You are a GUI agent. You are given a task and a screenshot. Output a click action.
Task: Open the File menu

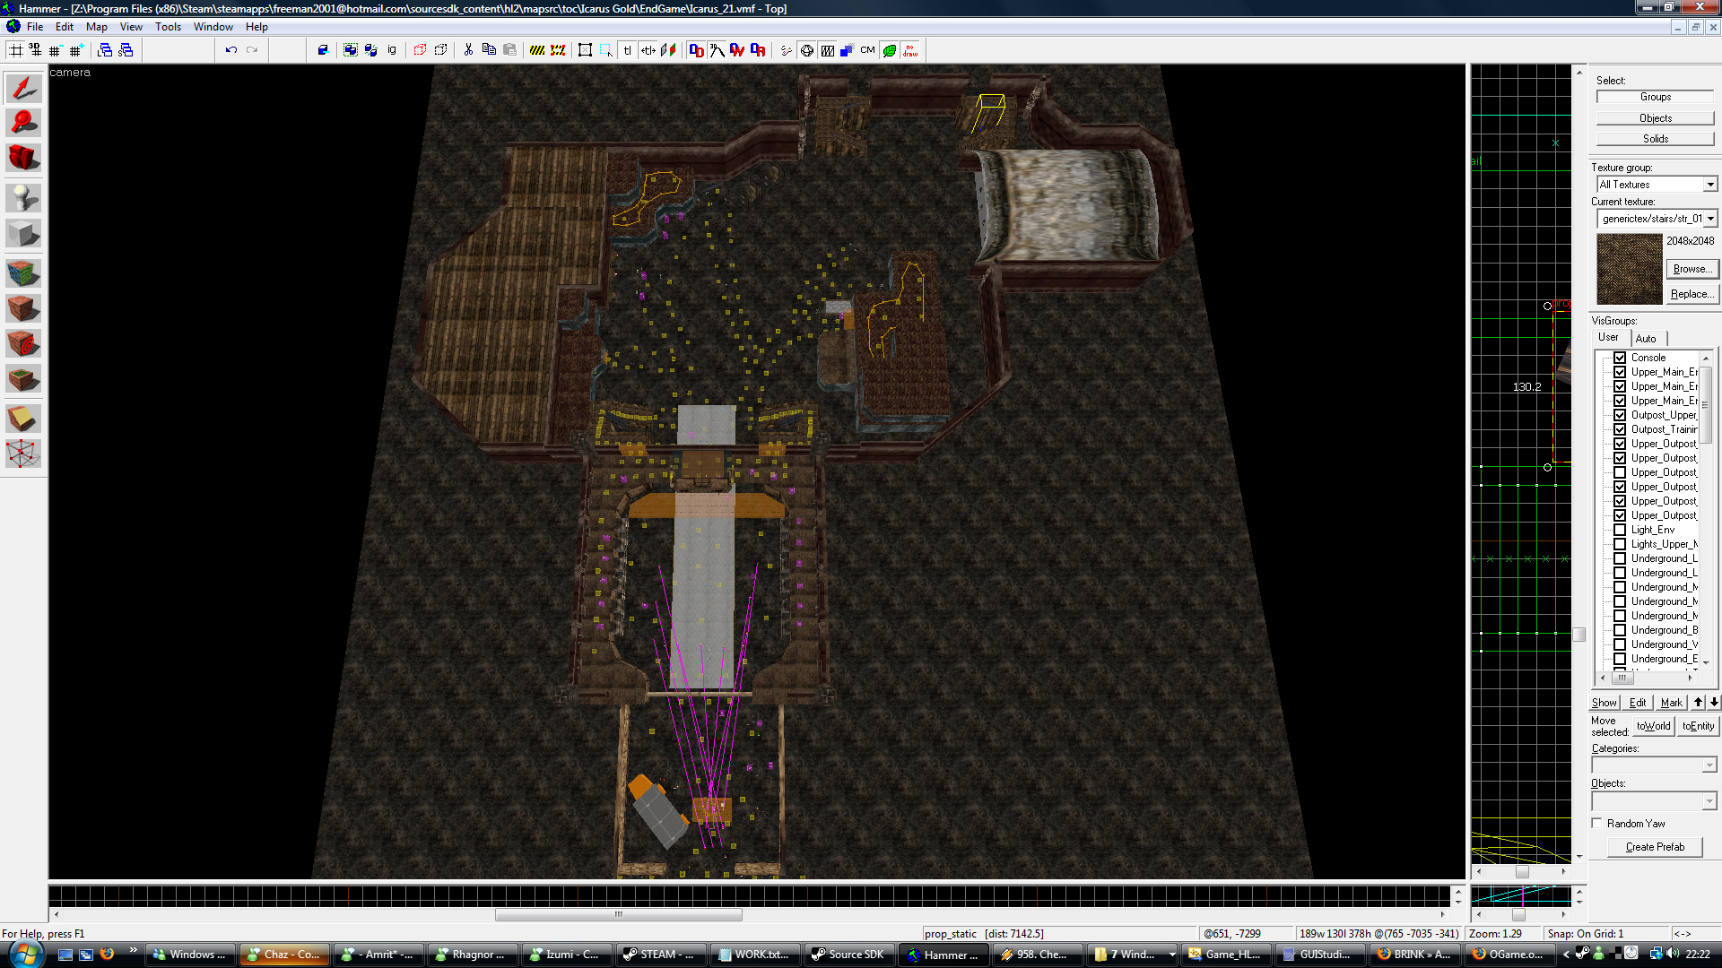[35, 27]
